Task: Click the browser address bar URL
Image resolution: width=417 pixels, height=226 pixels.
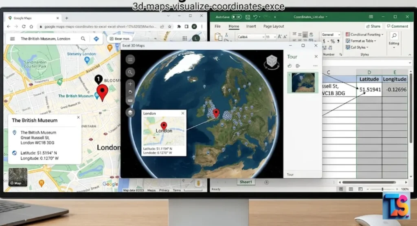Action: tap(100, 26)
